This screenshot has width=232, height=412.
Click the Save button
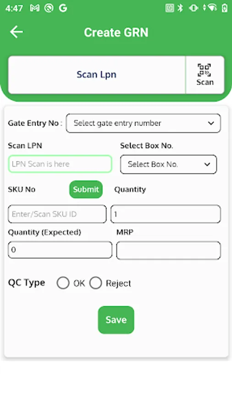click(116, 320)
